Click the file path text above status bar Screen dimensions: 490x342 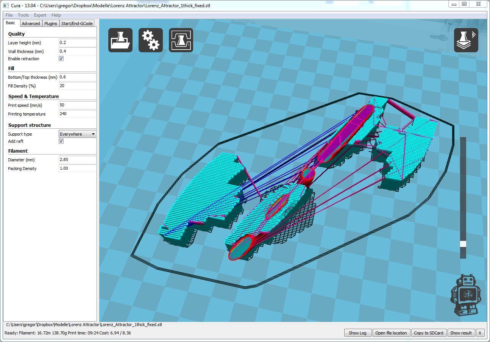[x=84, y=325]
